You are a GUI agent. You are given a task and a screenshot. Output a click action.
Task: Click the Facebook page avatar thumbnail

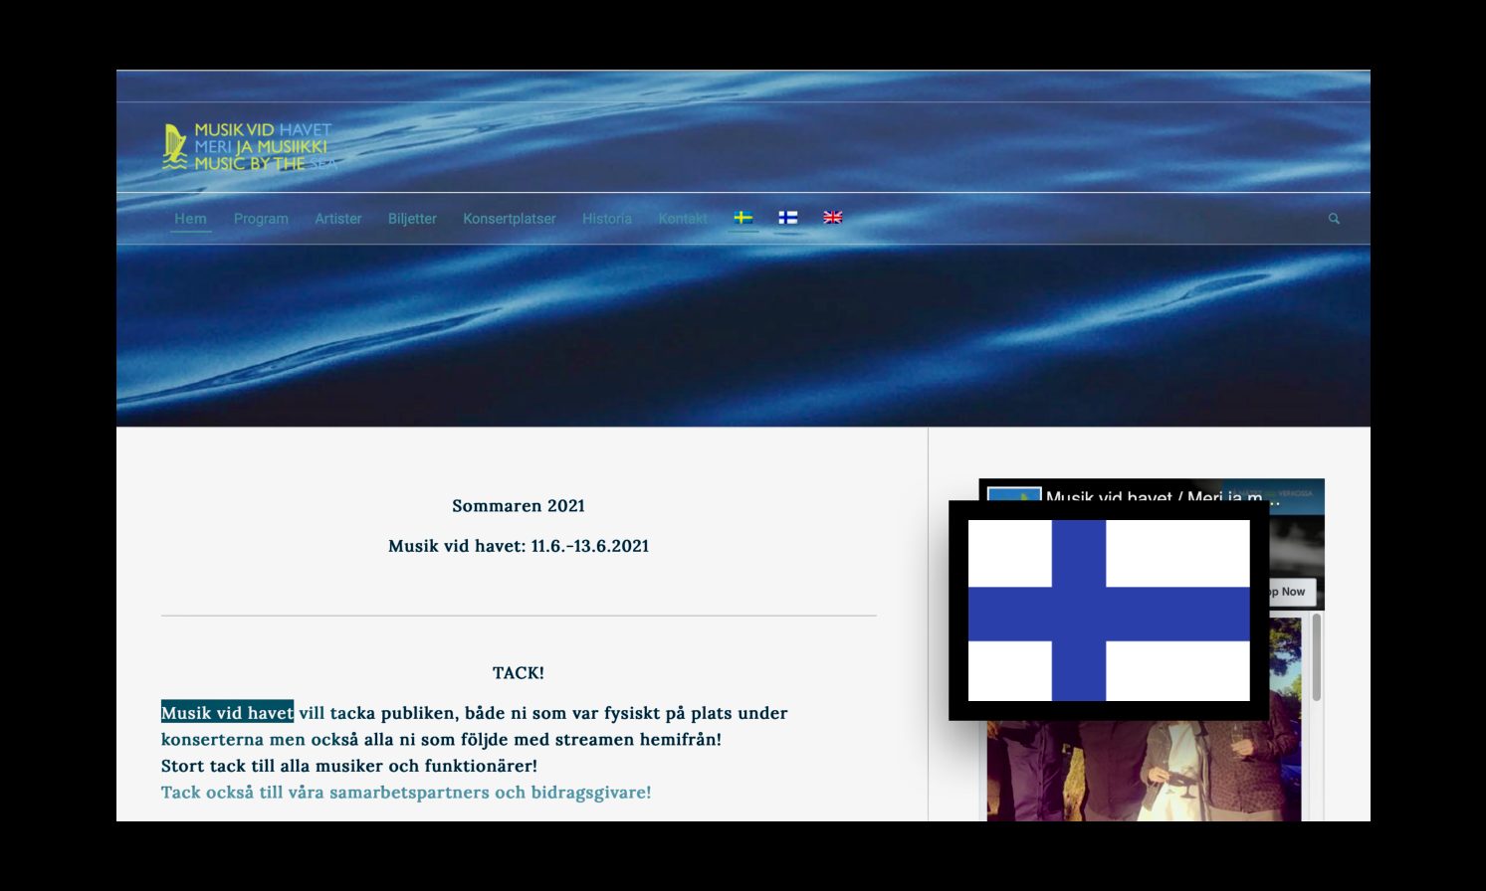pyautogui.click(x=1014, y=493)
